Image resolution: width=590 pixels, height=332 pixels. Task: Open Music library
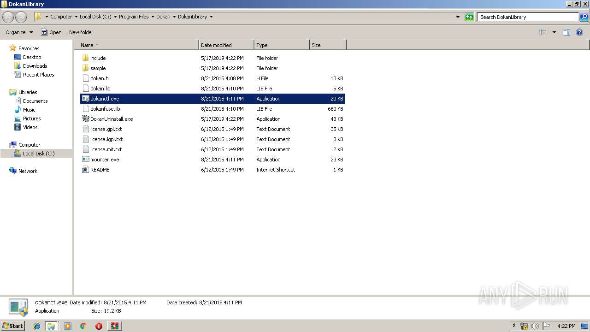coord(29,110)
